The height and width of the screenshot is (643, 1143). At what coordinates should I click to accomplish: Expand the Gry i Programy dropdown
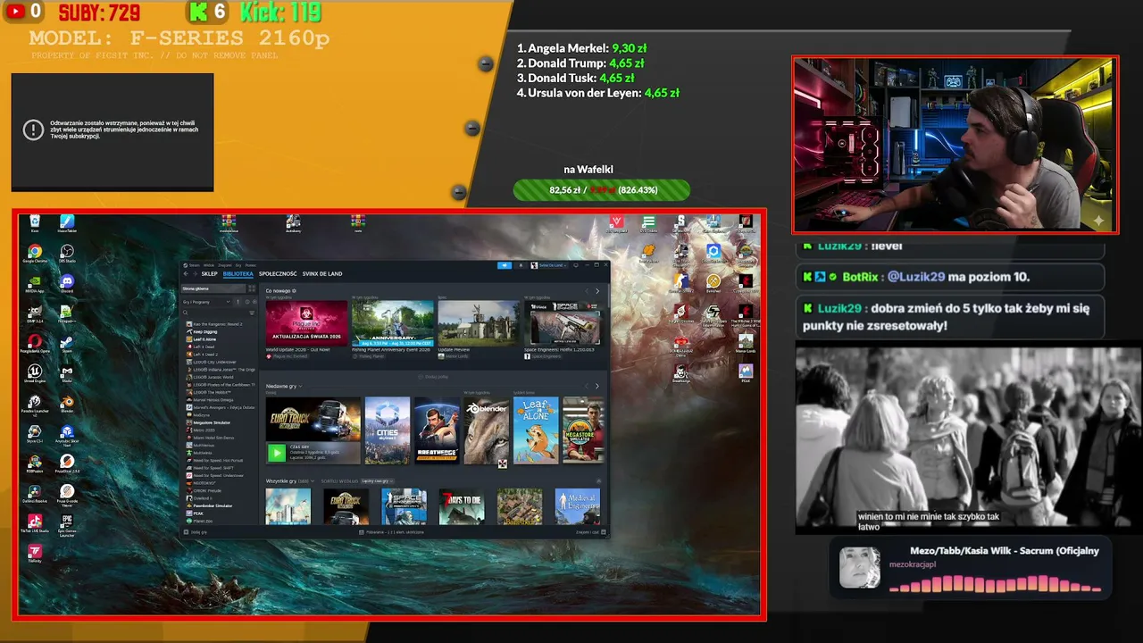click(x=206, y=302)
